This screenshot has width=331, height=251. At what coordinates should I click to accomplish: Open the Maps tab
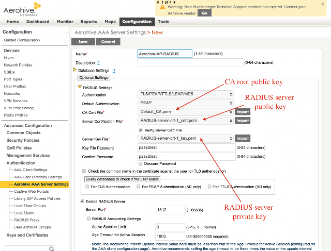click(110, 22)
